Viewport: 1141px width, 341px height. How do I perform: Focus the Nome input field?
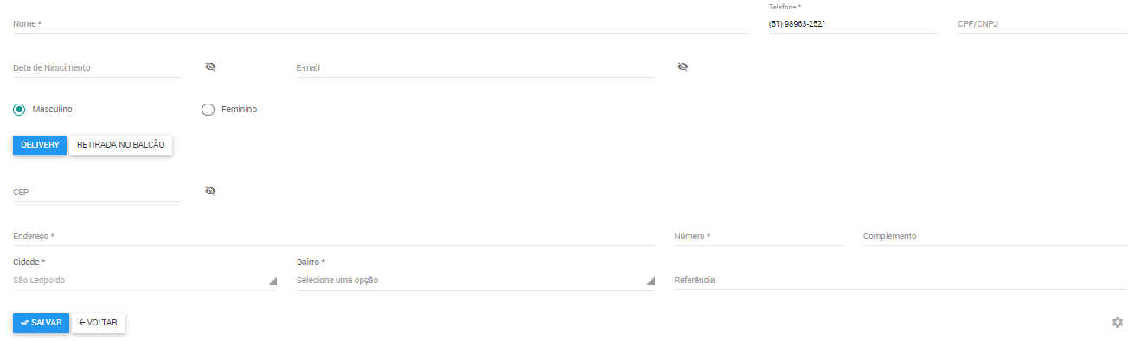click(x=381, y=24)
